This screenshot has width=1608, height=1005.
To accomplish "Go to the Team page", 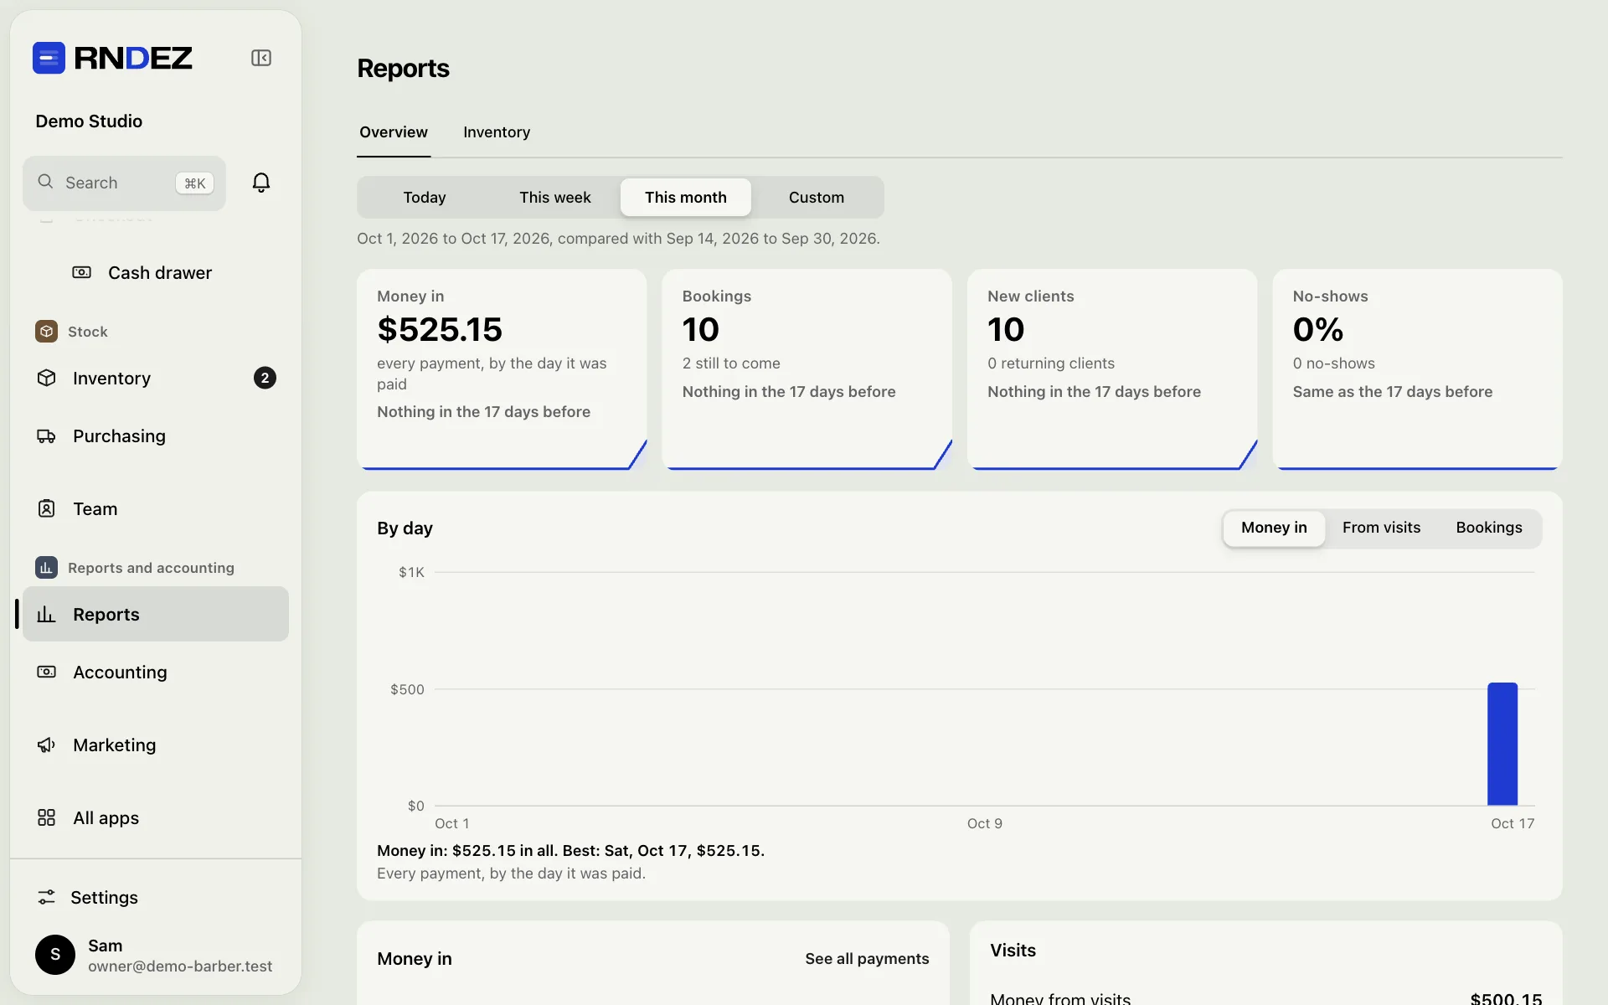I will coord(156,508).
